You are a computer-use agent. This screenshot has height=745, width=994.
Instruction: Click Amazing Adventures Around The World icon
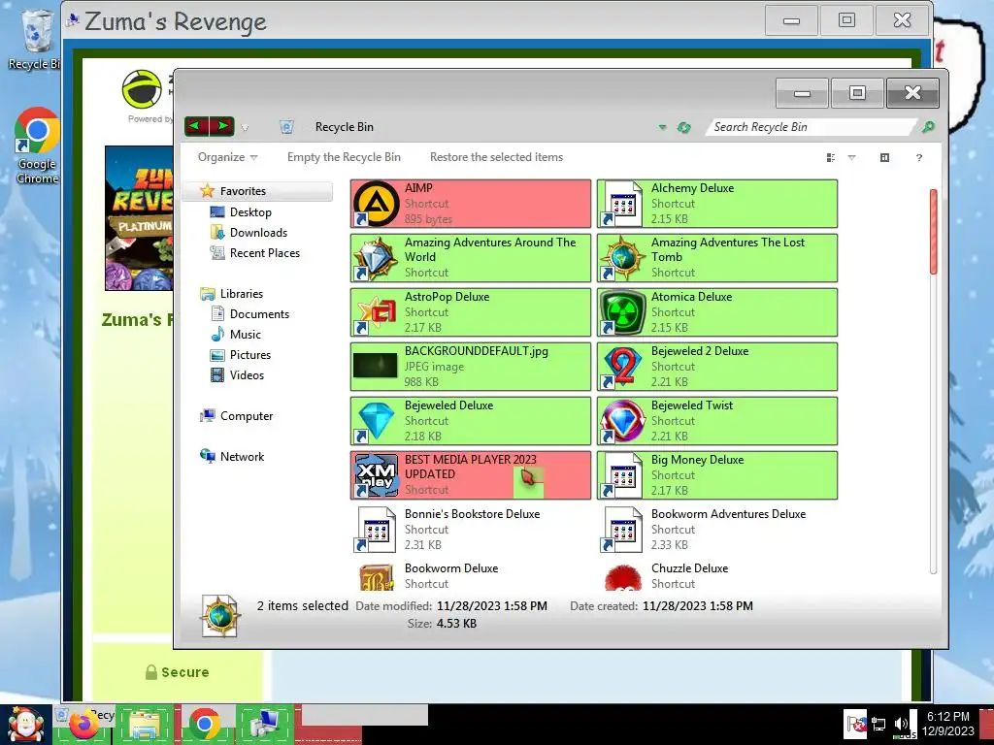(x=376, y=258)
